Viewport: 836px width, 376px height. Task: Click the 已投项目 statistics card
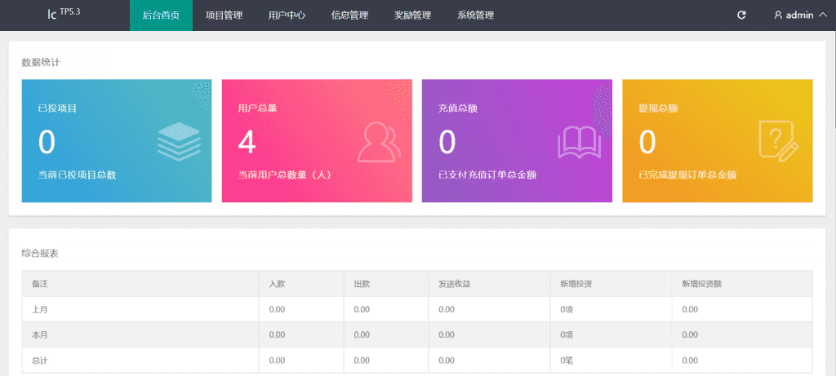[116, 140]
